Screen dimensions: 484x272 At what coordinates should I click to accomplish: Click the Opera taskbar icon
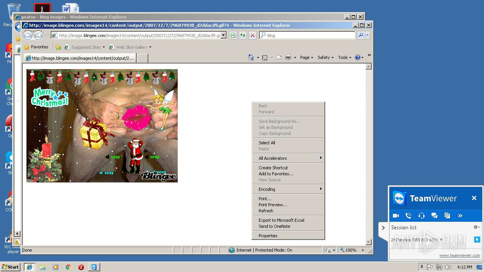(81, 267)
